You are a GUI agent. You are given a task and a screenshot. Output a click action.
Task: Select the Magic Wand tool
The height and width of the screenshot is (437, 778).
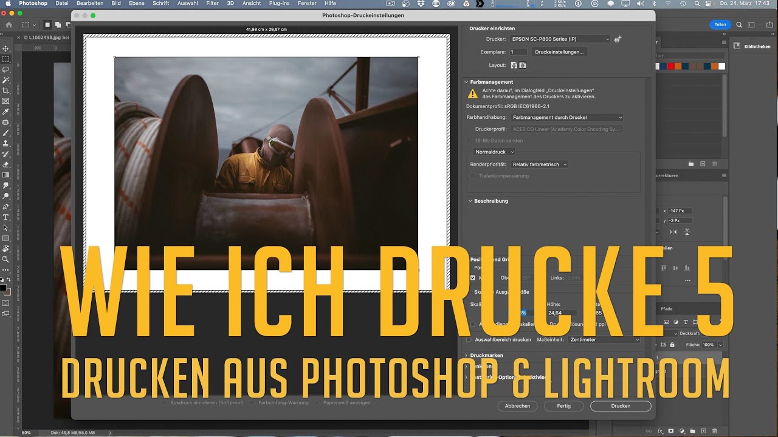click(6, 80)
